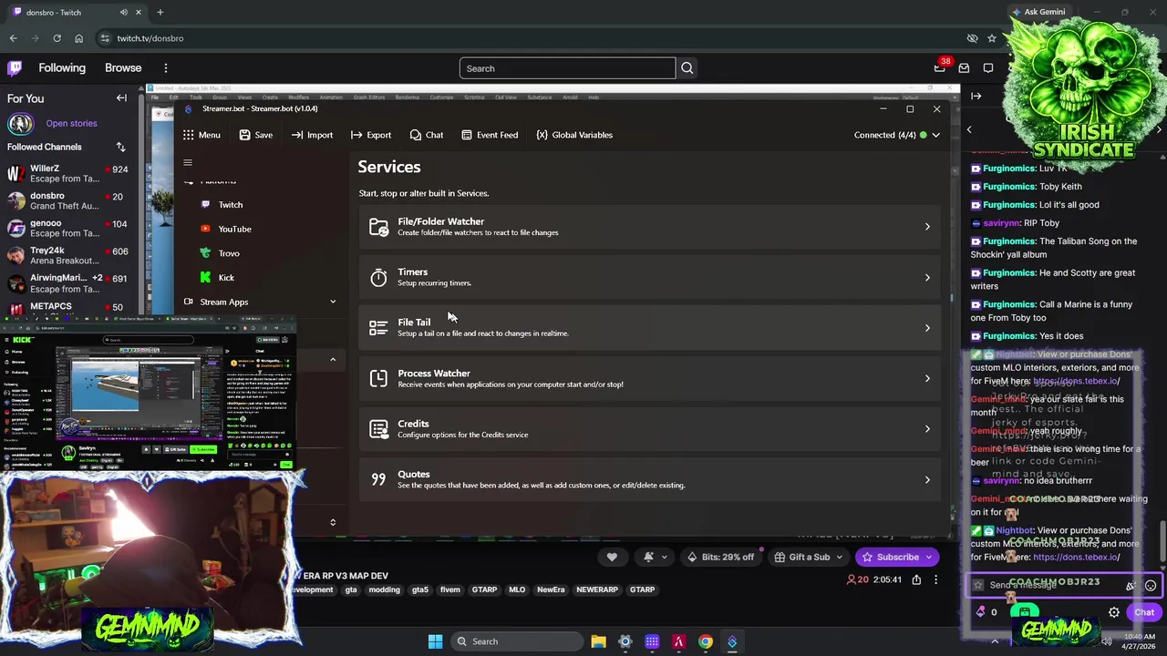This screenshot has width=1167, height=656.
Task: Expand the Connected (4/4) dropdown arrow
Action: (x=935, y=135)
